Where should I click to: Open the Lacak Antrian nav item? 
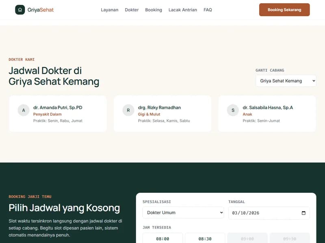182,10
